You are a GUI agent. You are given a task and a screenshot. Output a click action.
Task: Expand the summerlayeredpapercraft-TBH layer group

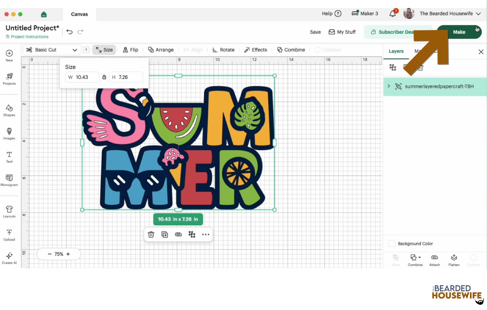[x=389, y=86]
